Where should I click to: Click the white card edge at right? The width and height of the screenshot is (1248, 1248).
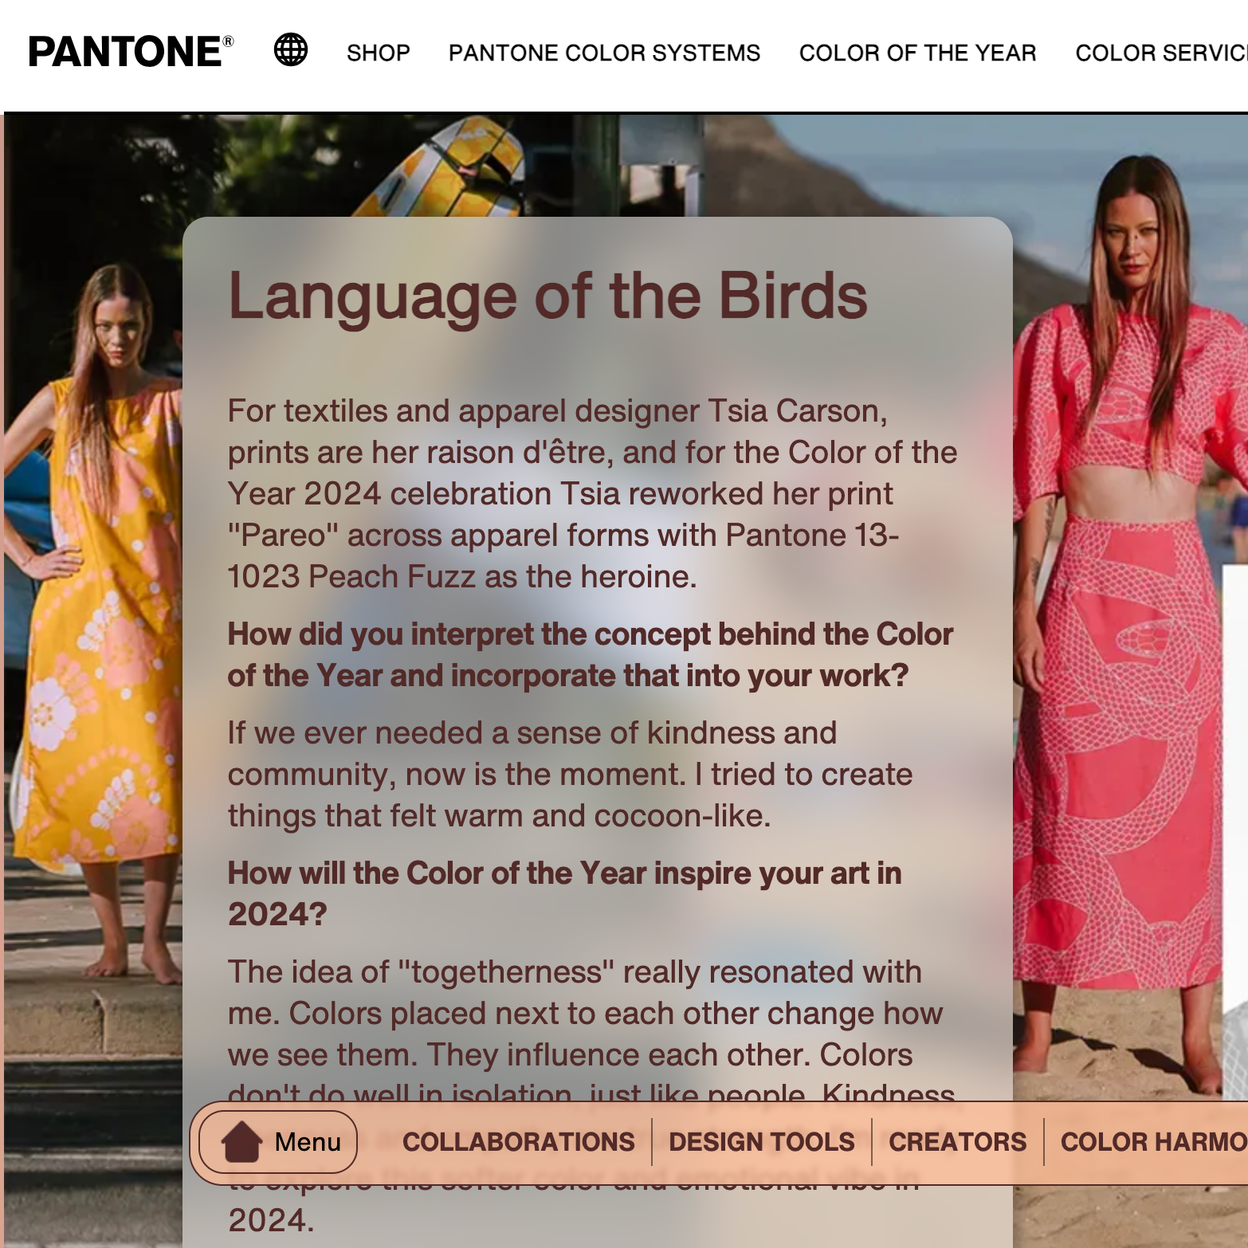pyautogui.click(x=1235, y=797)
